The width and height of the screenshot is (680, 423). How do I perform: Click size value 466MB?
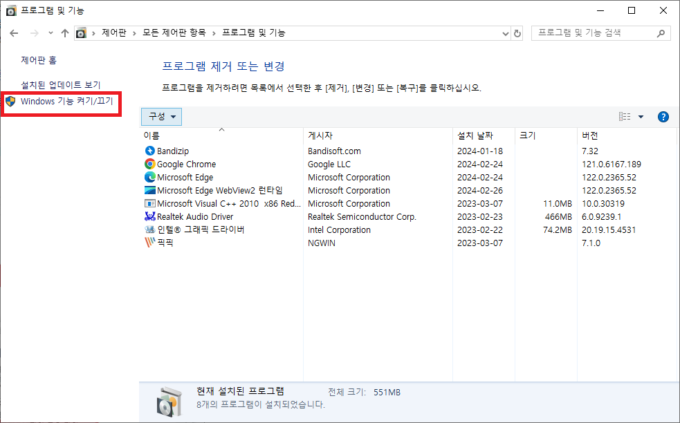pos(558,216)
